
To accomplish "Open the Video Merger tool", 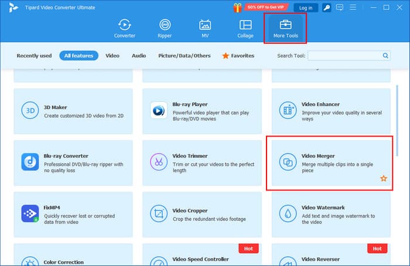I will point(328,162).
